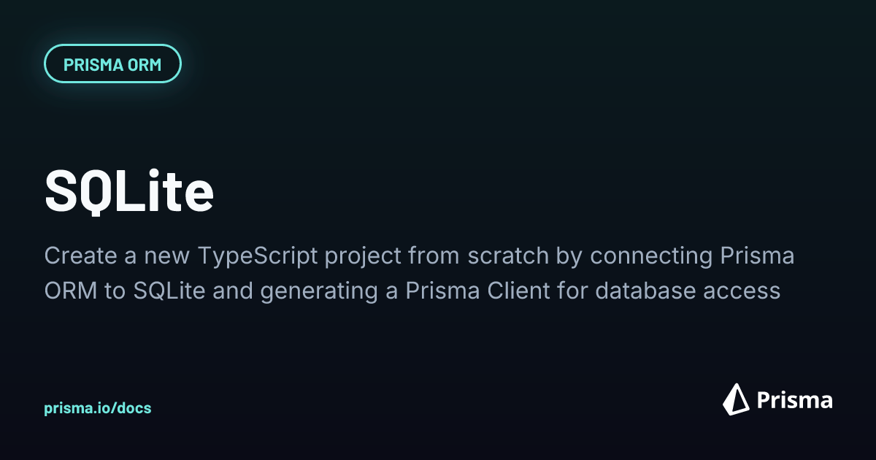Click the large SQLite heading
Screen dimensions: 876x460
[x=129, y=191]
